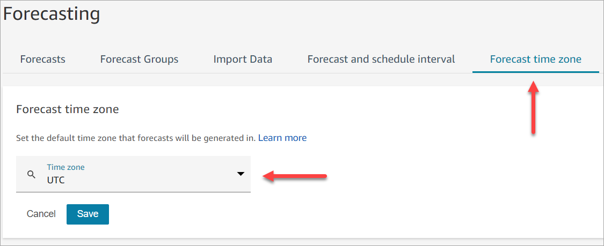This screenshot has width=604, height=246.
Task: Follow the Learn more link
Action: tap(282, 138)
